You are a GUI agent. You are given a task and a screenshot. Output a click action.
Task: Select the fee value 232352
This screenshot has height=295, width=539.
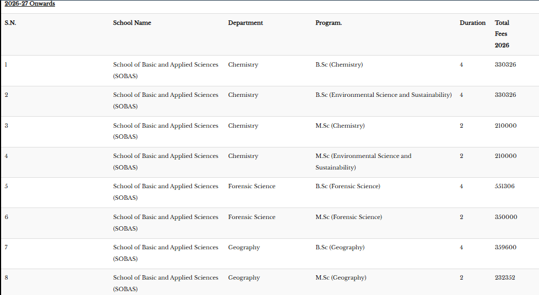click(x=505, y=278)
